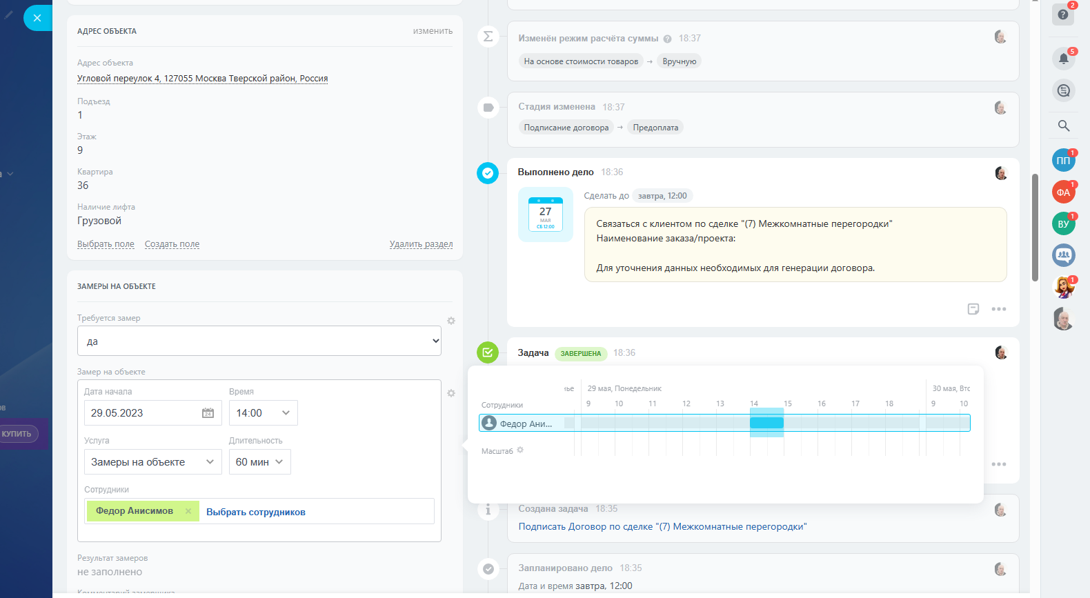Image resolution: width=1090 pixels, height=598 pixels.
Task: Open three-dots menu in Выполнено дело card
Action: tap(998, 309)
